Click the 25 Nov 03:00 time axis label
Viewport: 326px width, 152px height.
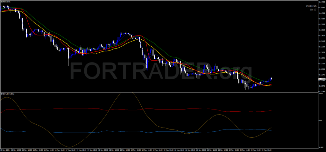[x=267, y=150]
